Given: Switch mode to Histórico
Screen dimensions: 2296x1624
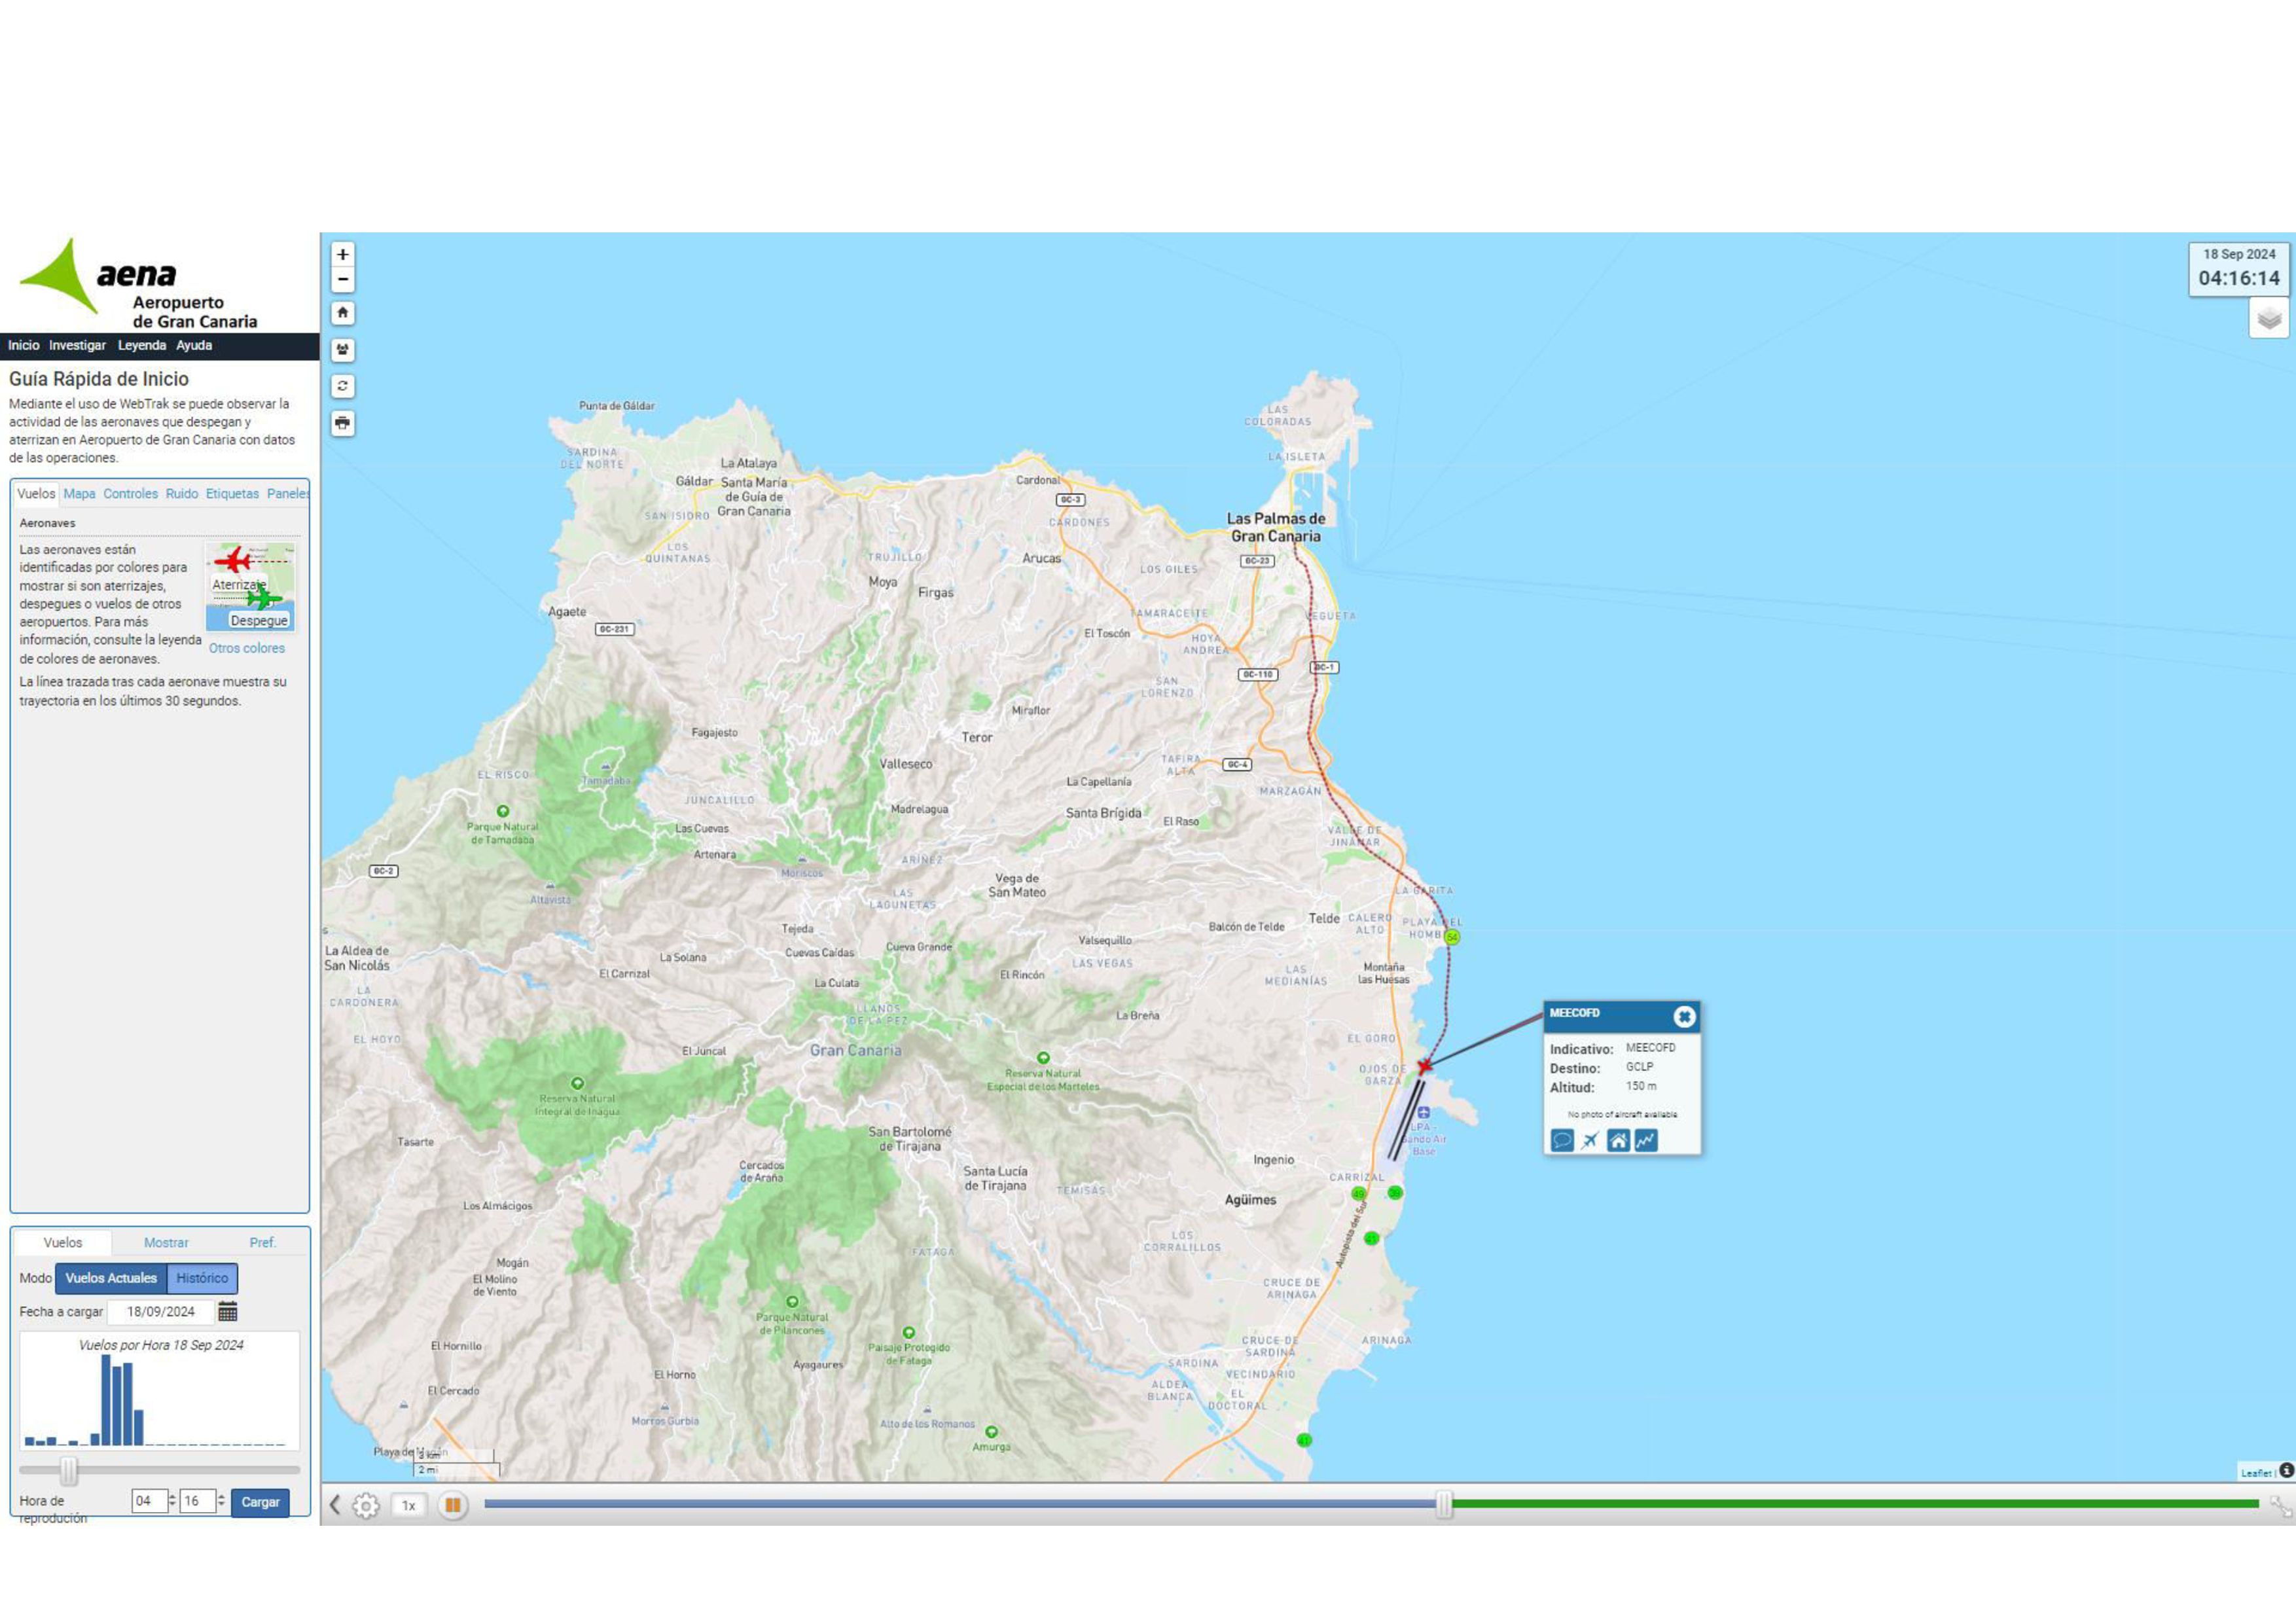Looking at the screenshot, I should (x=202, y=1278).
